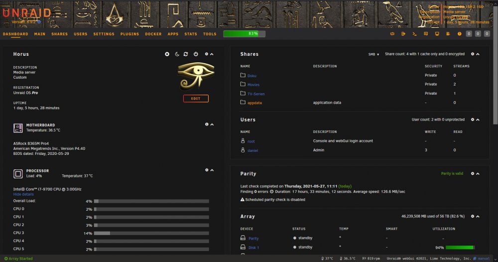Navigate to Plugins tab
The height and width of the screenshot is (262, 498).
[x=129, y=34]
